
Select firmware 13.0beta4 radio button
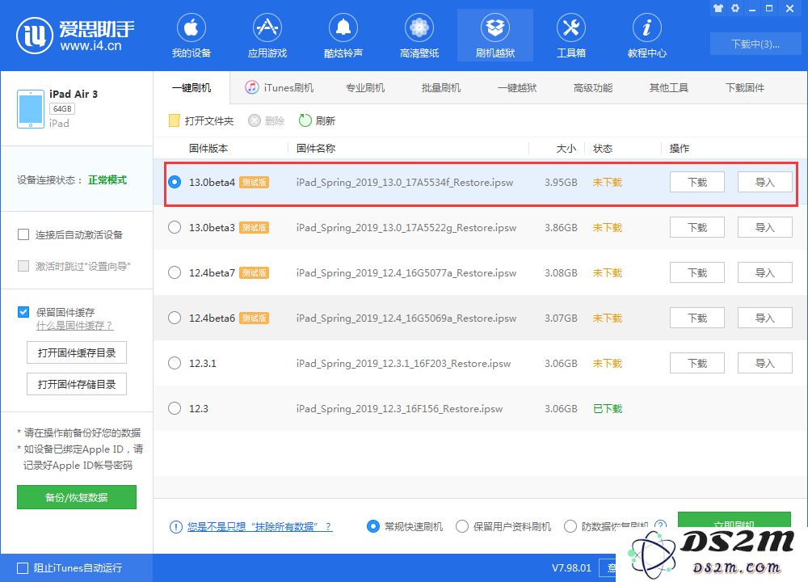[x=175, y=182]
